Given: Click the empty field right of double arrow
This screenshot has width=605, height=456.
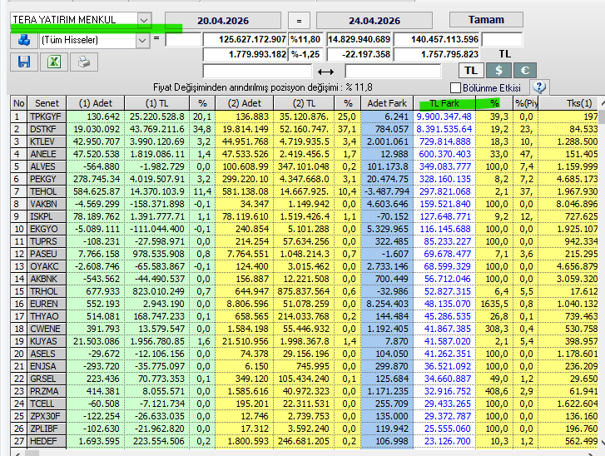Looking at the screenshot, I should (x=393, y=72).
